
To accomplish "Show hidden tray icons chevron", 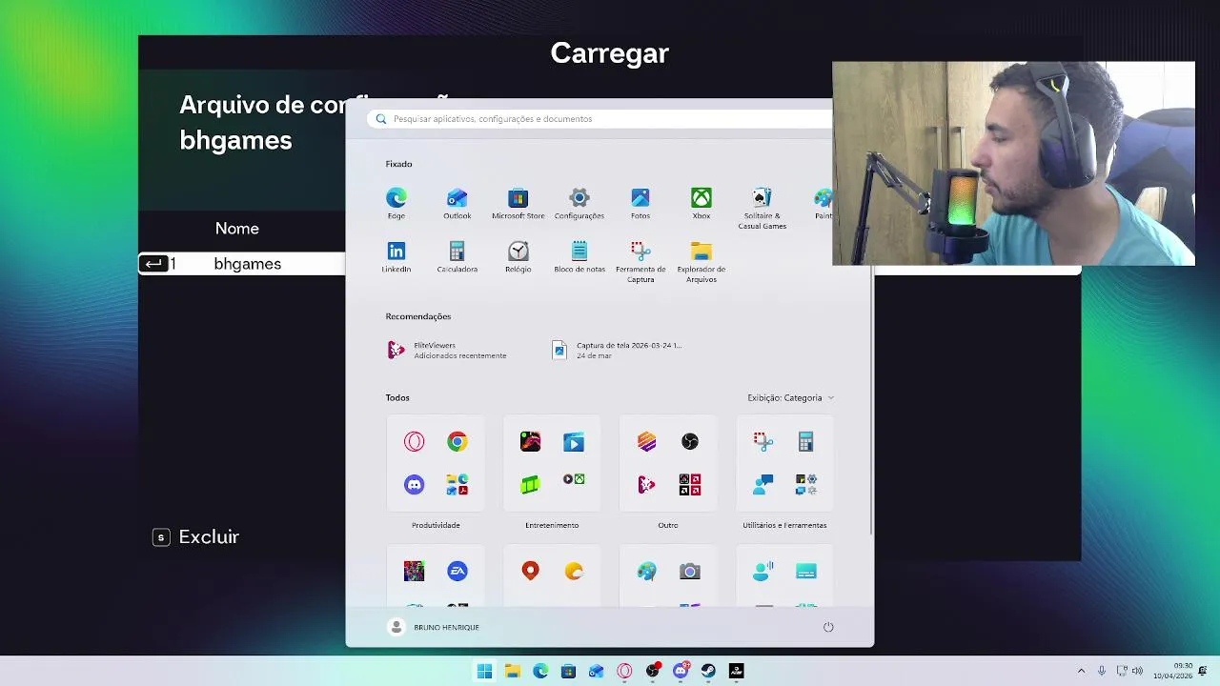I will pos(1081,671).
